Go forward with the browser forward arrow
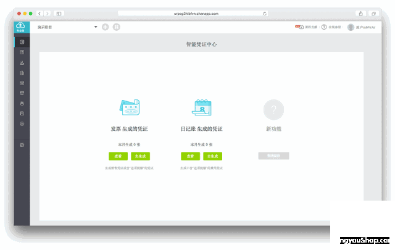Screen dimensions: 395x250 pos(47,14)
